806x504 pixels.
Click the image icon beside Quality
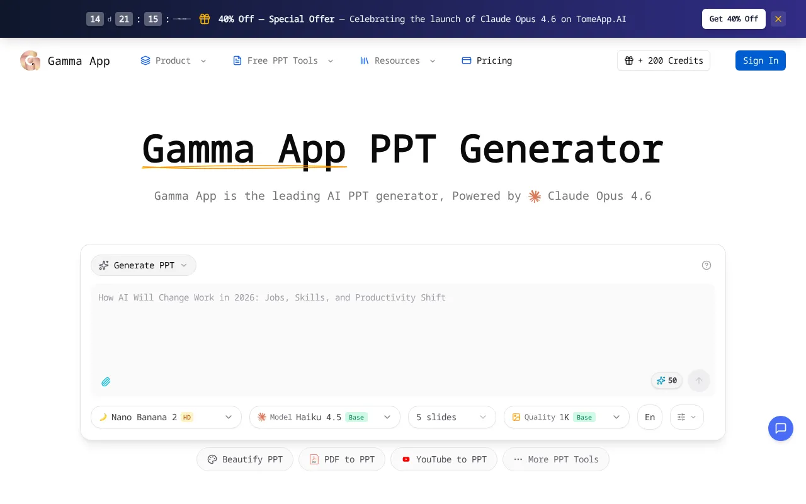point(516,417)
